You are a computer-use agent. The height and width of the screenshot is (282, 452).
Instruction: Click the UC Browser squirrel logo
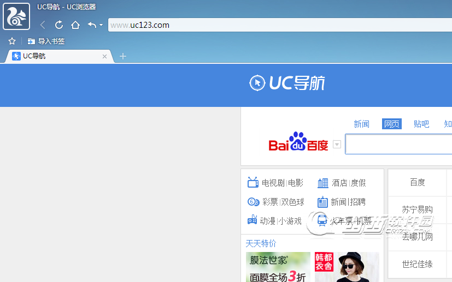[x=16, y=16]
